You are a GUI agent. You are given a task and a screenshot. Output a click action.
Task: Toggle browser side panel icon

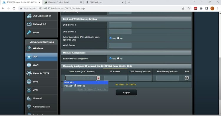pos(207,9)
